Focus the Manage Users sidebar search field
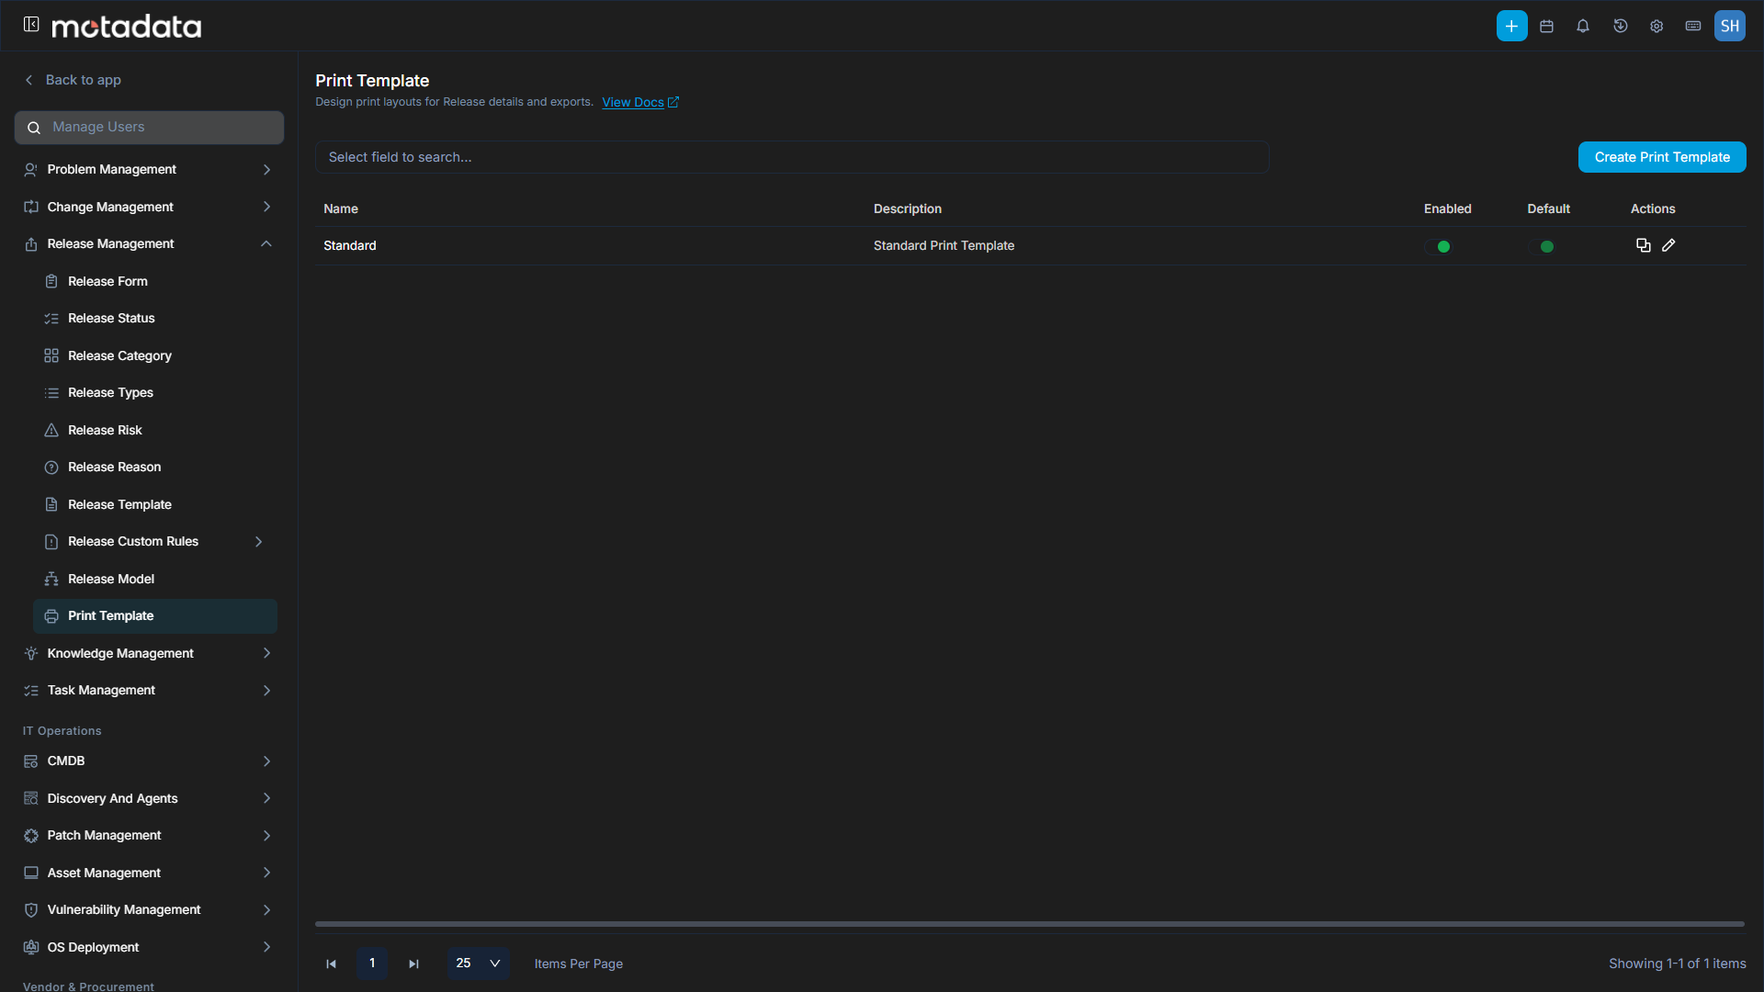The image size is (1764, 992). [x=149, y=128]
